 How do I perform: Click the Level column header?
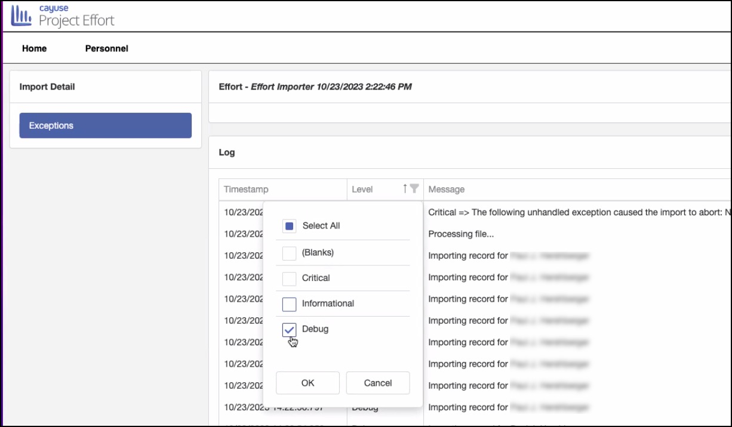coord(362,189)
